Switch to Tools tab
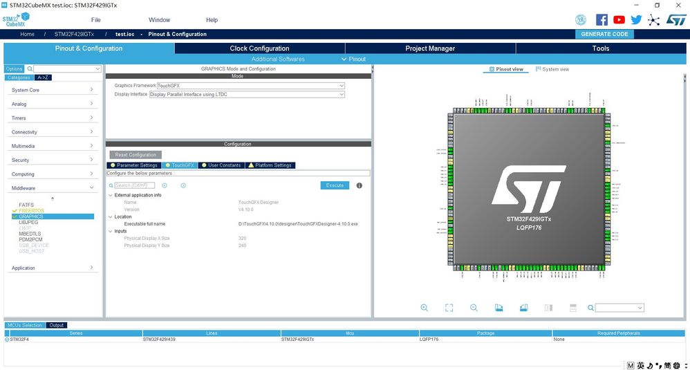The height and width of the screenshot is (370, 690). [x=601, y=48]
